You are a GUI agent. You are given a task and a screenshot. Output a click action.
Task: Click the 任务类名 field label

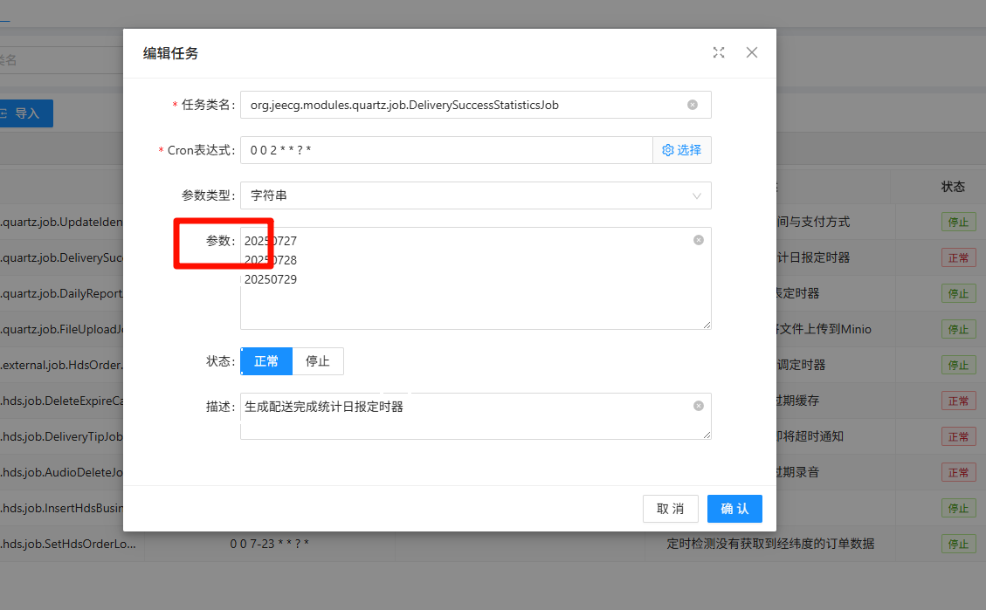tap(208, 105)
